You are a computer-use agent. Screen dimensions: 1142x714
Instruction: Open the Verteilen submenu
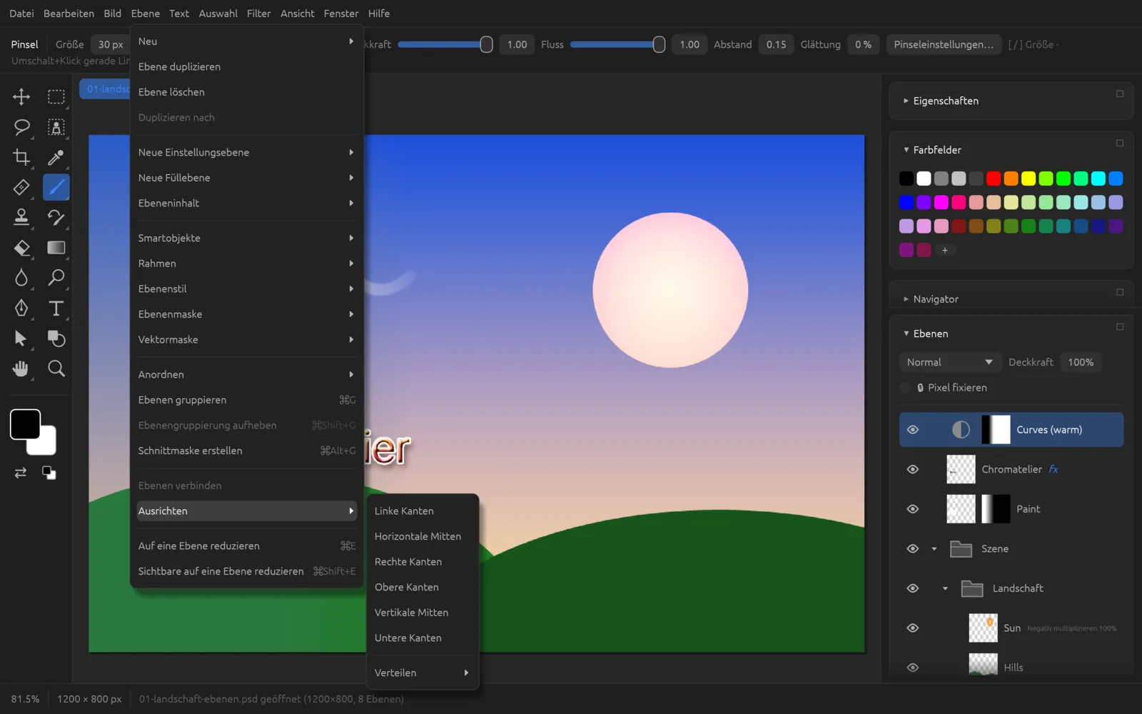(x=423, y=673)
